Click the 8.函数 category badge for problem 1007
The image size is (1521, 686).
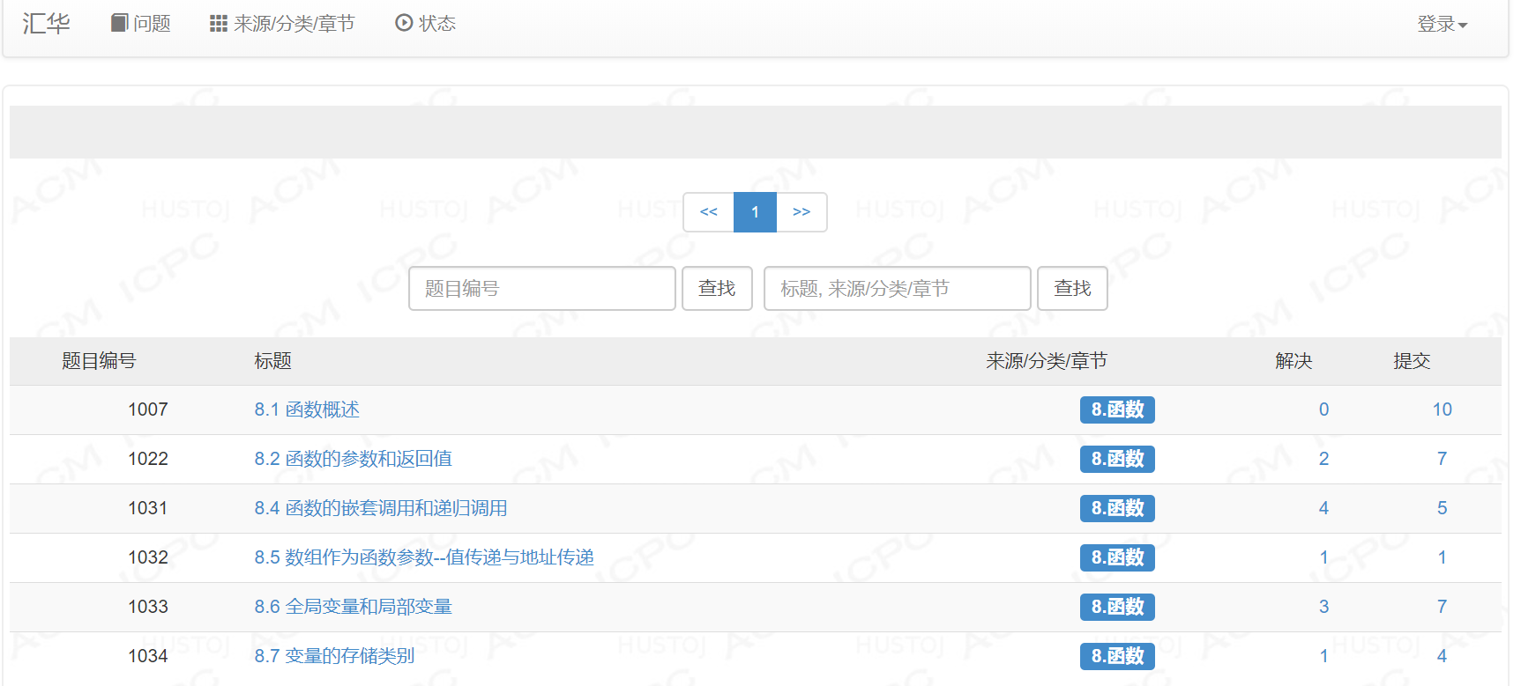pyautogui.click(x=1116, y=409)
